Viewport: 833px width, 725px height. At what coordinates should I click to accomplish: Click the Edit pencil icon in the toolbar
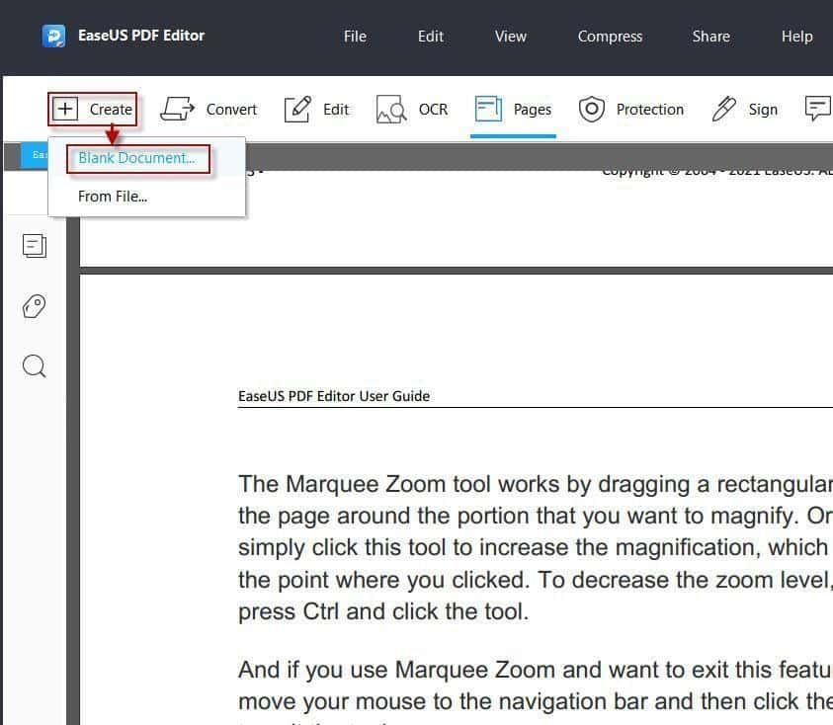click(x=297, y=109)
